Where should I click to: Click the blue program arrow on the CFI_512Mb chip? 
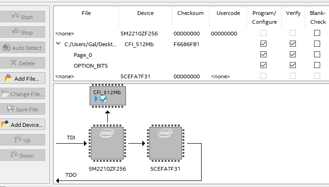[96, 98]
